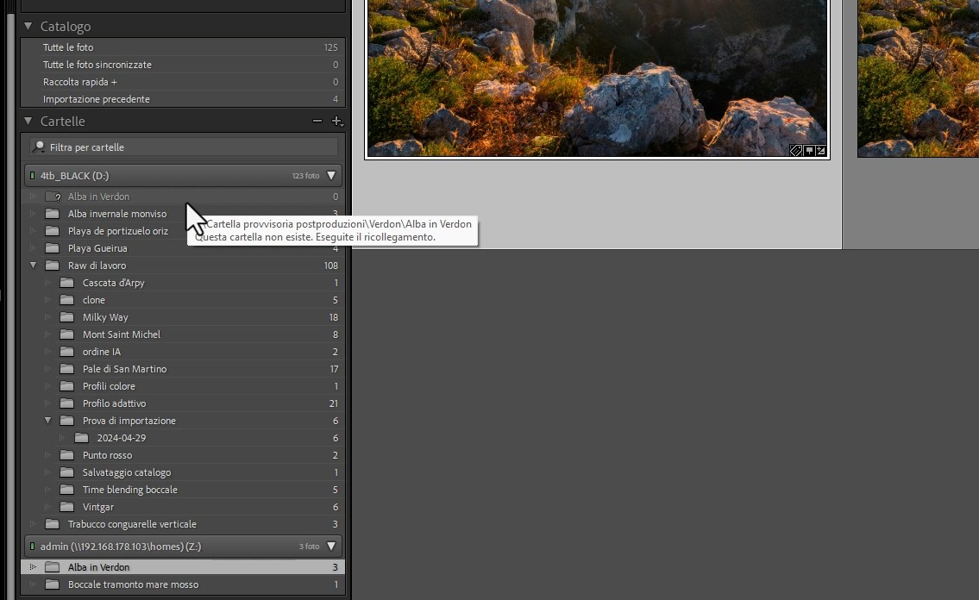Select the Boccale tramonto mare mosso folder

tap(134, 584)
